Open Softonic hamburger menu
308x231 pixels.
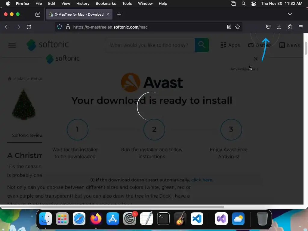(12, 45)
